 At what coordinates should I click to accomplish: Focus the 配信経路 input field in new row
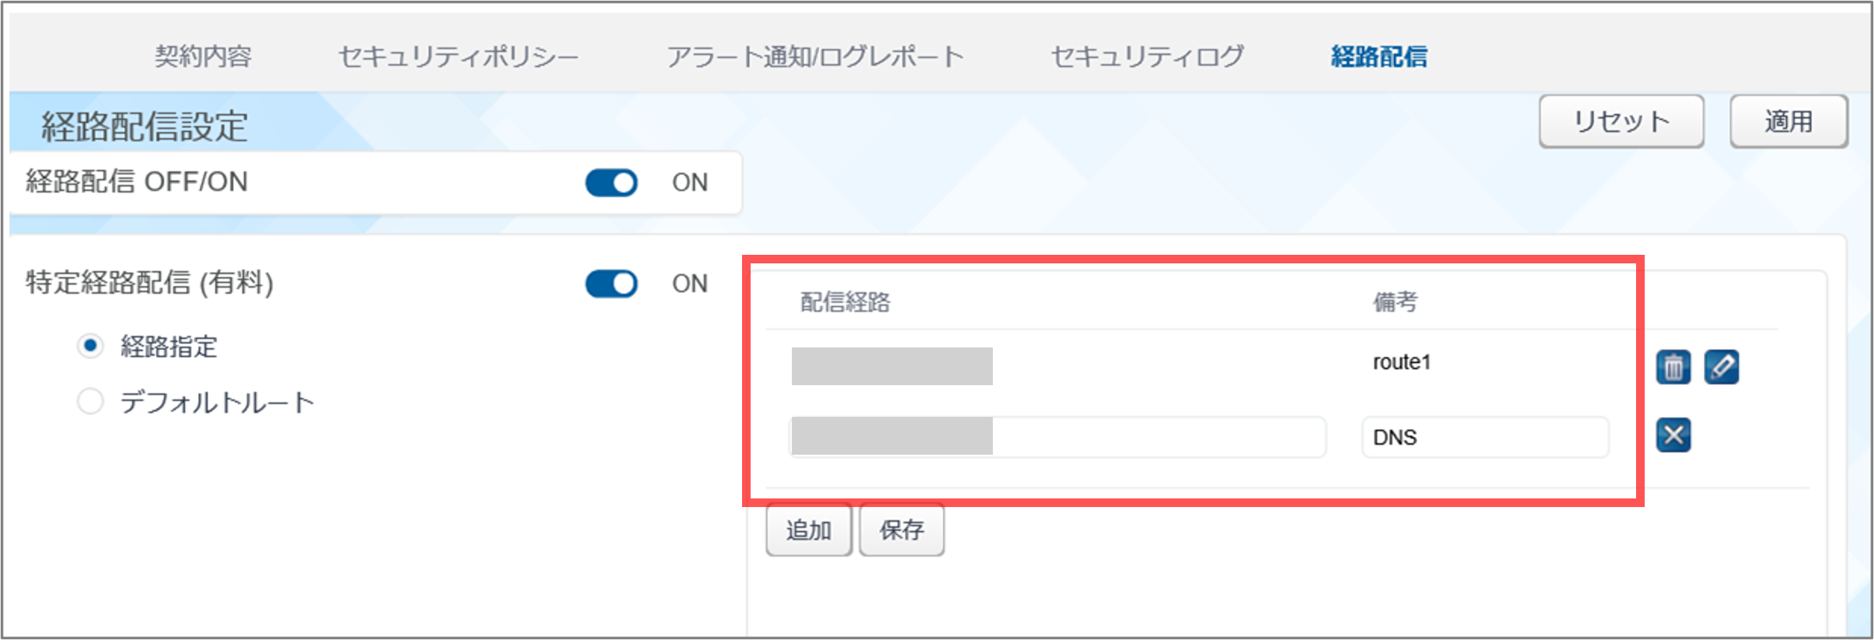pos(1158,437)
